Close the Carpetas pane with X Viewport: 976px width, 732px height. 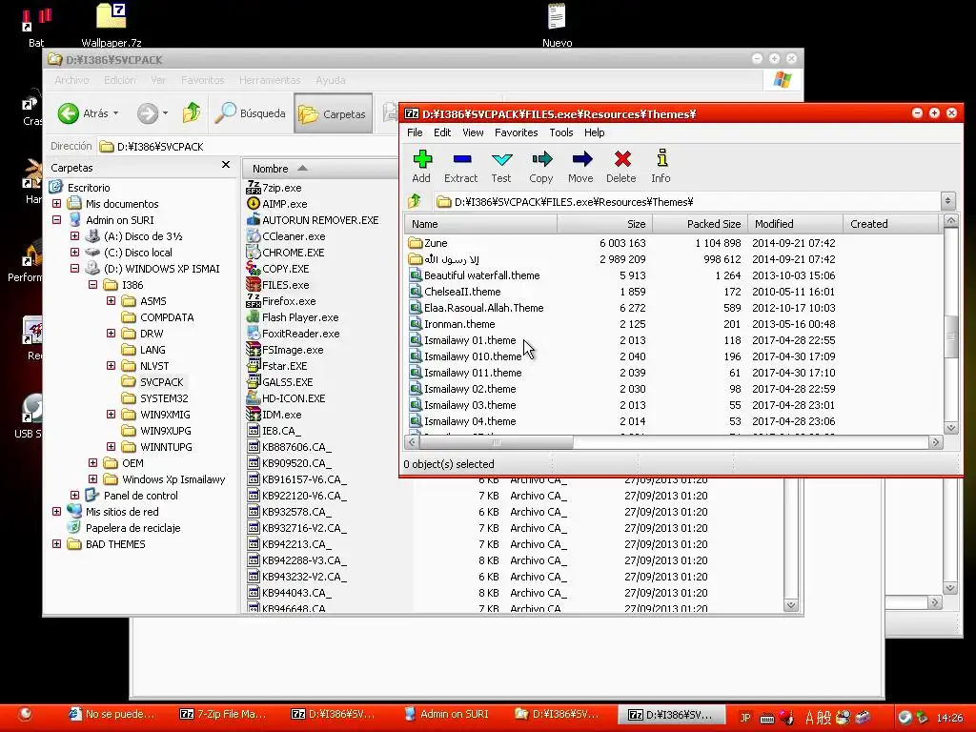pos(226,165)
